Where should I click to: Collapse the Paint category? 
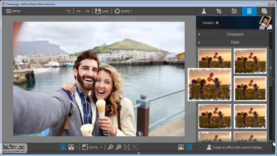pos(233,42)
